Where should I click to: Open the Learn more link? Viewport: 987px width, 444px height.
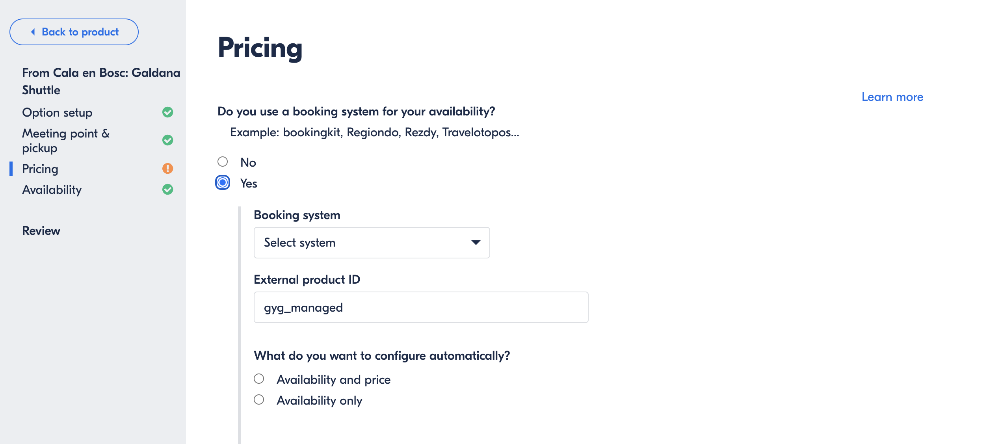tap(892, 97)
